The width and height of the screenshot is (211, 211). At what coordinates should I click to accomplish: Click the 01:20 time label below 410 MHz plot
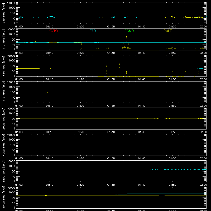pyautogui.click(x=80, y=53)
